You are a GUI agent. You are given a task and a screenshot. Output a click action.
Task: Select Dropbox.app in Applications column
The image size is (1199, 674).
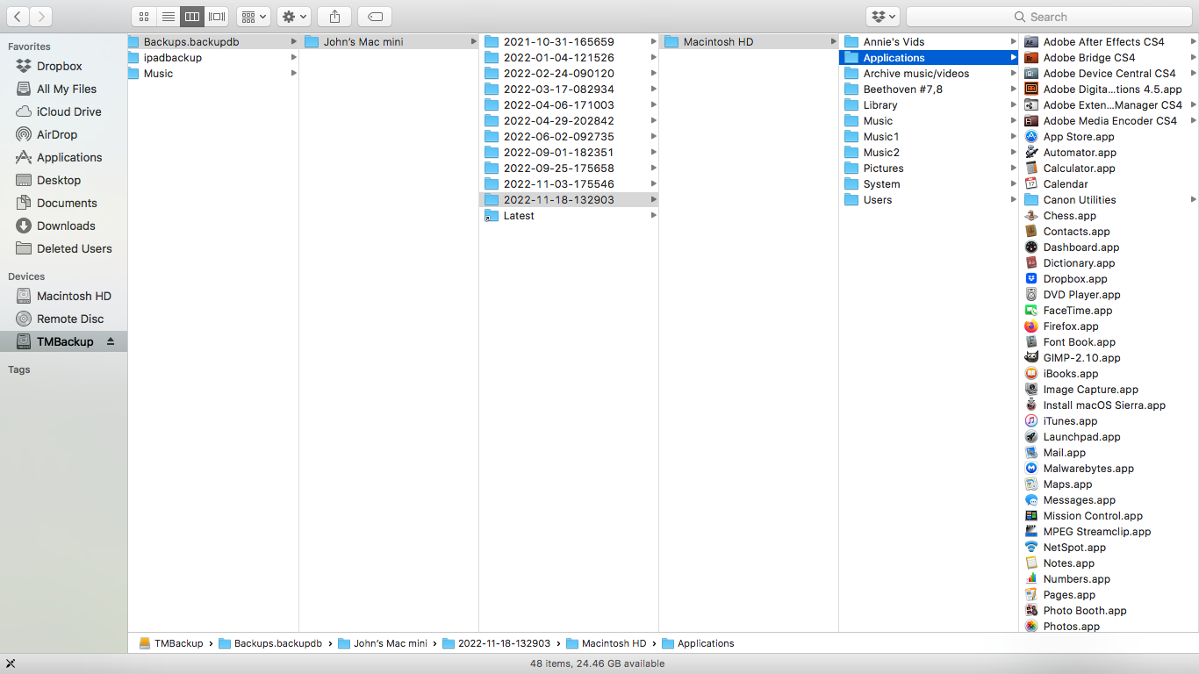(x=1075, y=278)
